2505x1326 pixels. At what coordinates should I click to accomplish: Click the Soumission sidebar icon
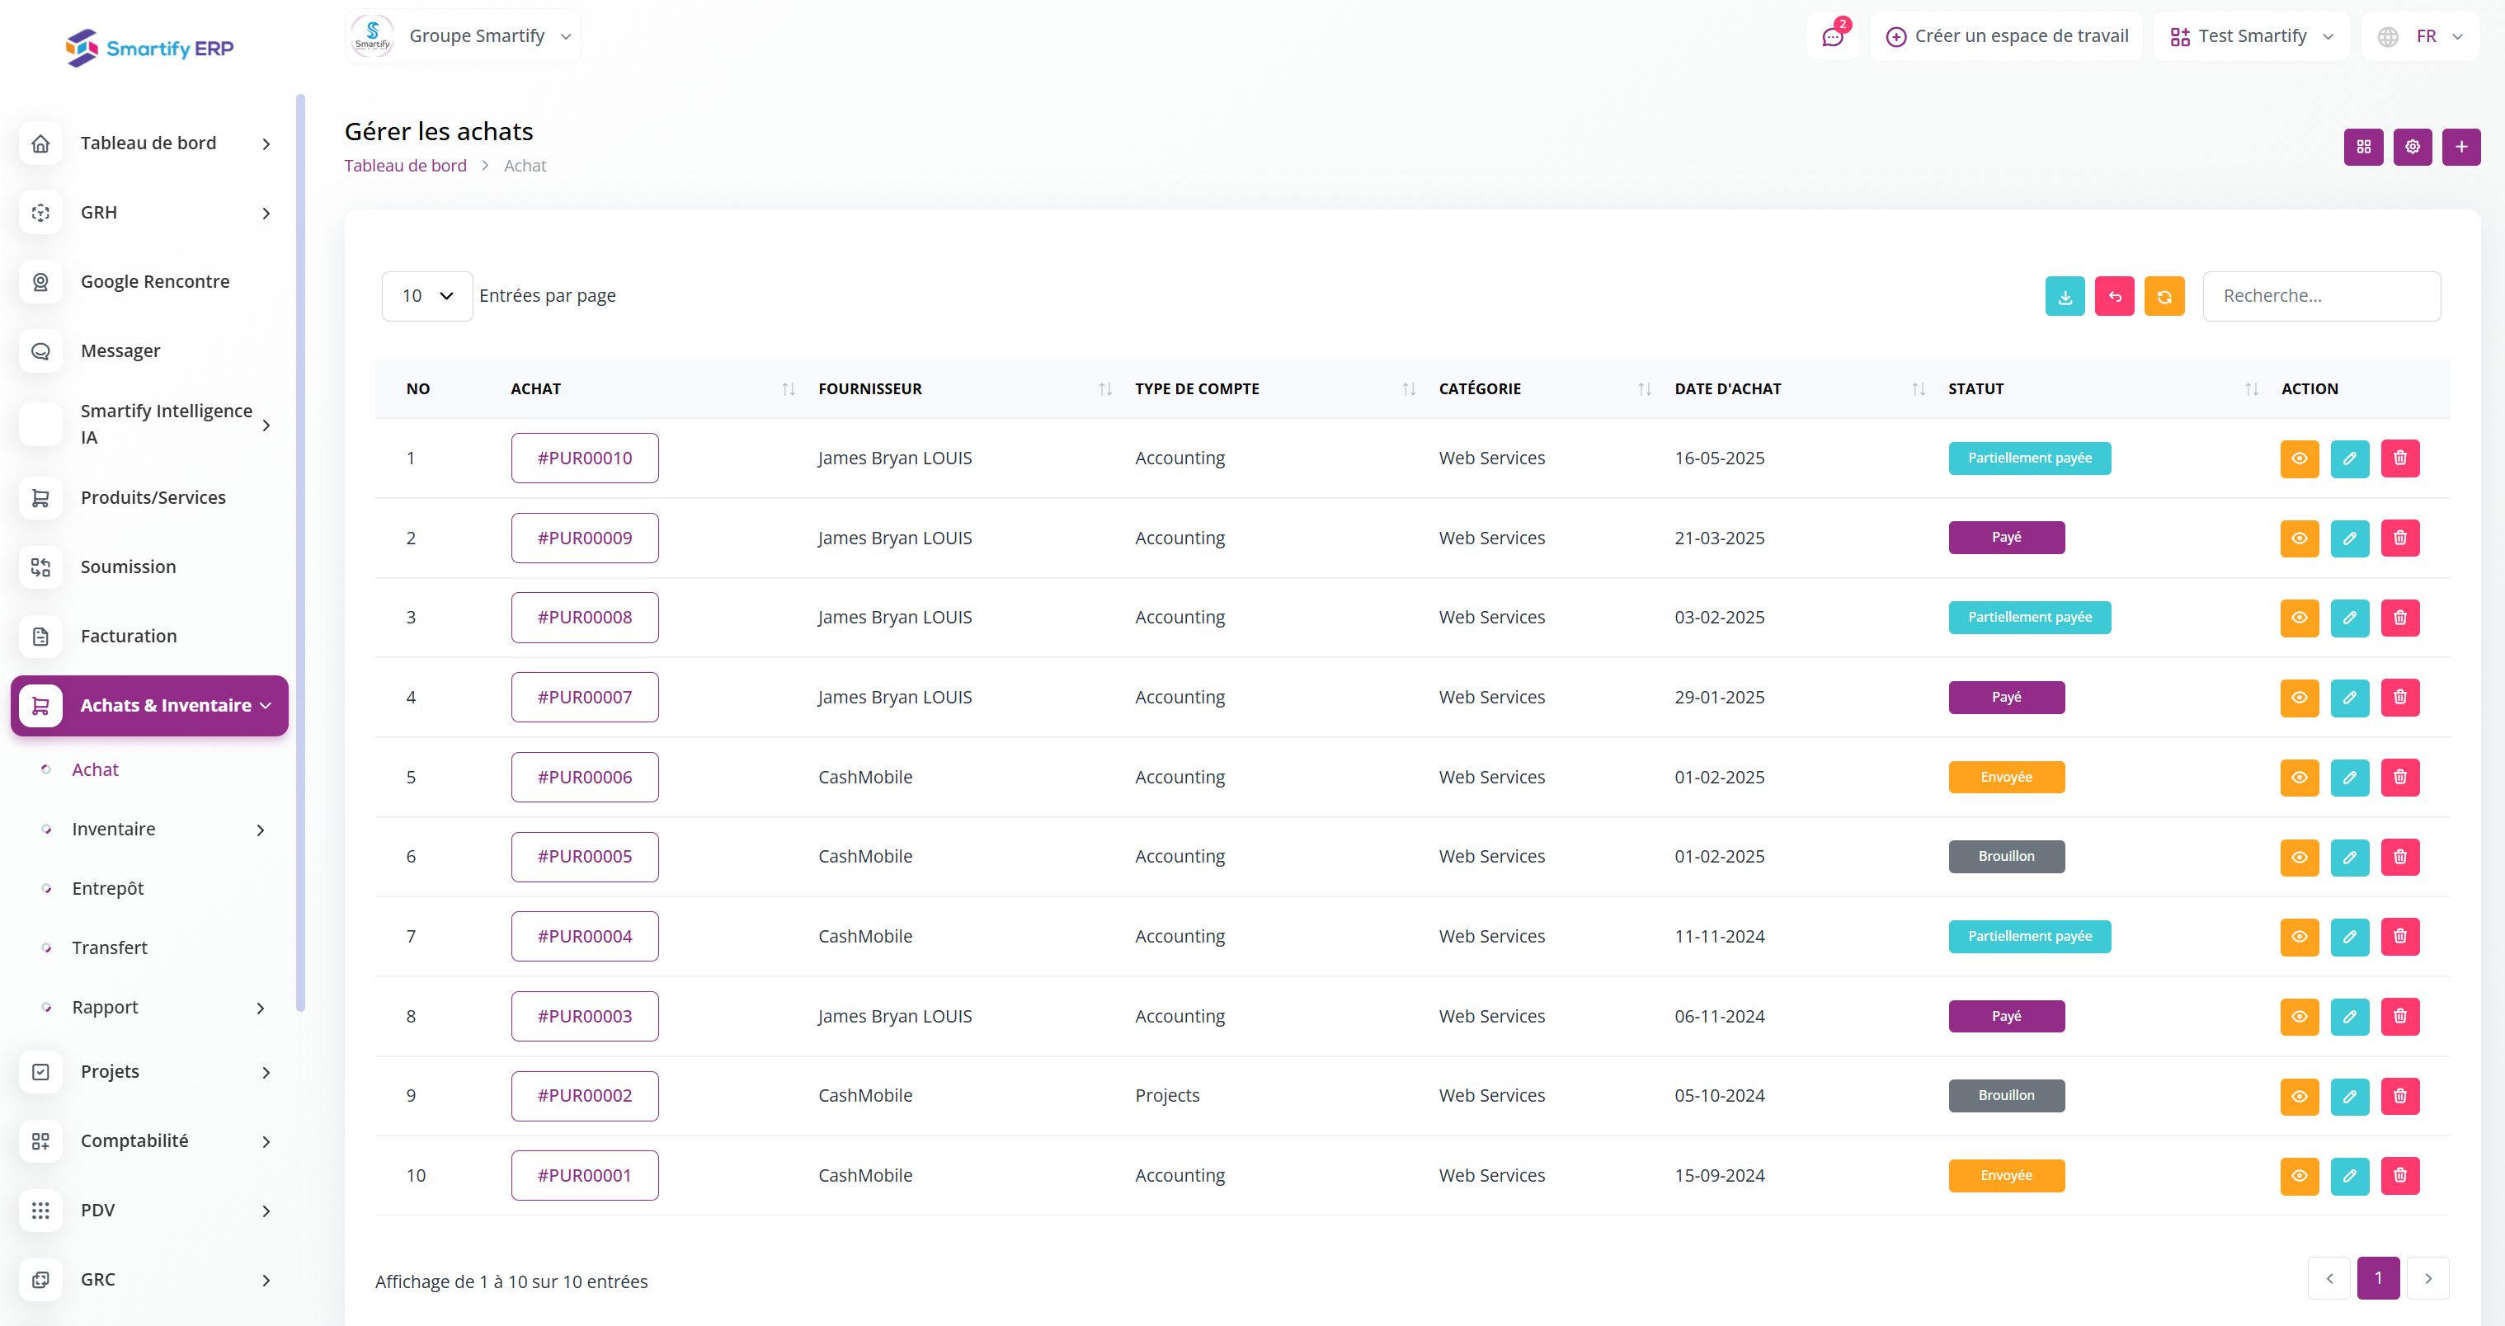point(41,567)
